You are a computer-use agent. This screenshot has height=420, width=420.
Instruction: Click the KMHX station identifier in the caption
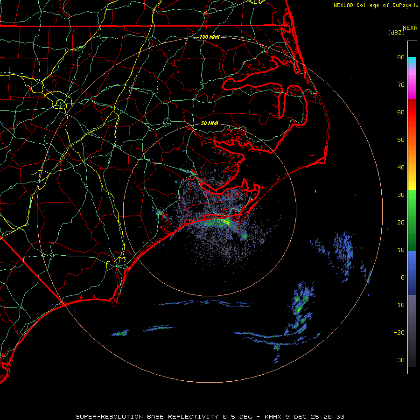pos(273,417)
